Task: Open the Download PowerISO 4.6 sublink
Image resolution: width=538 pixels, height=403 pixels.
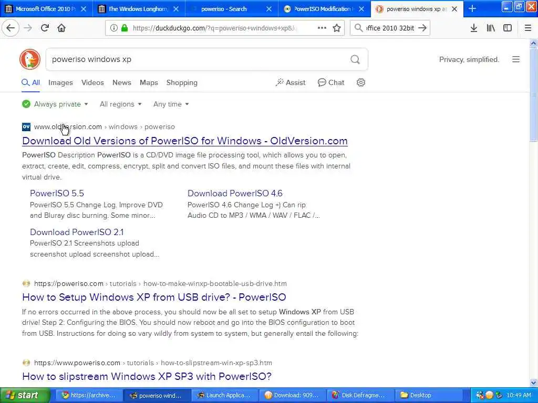Action: [x=235, y=193]
